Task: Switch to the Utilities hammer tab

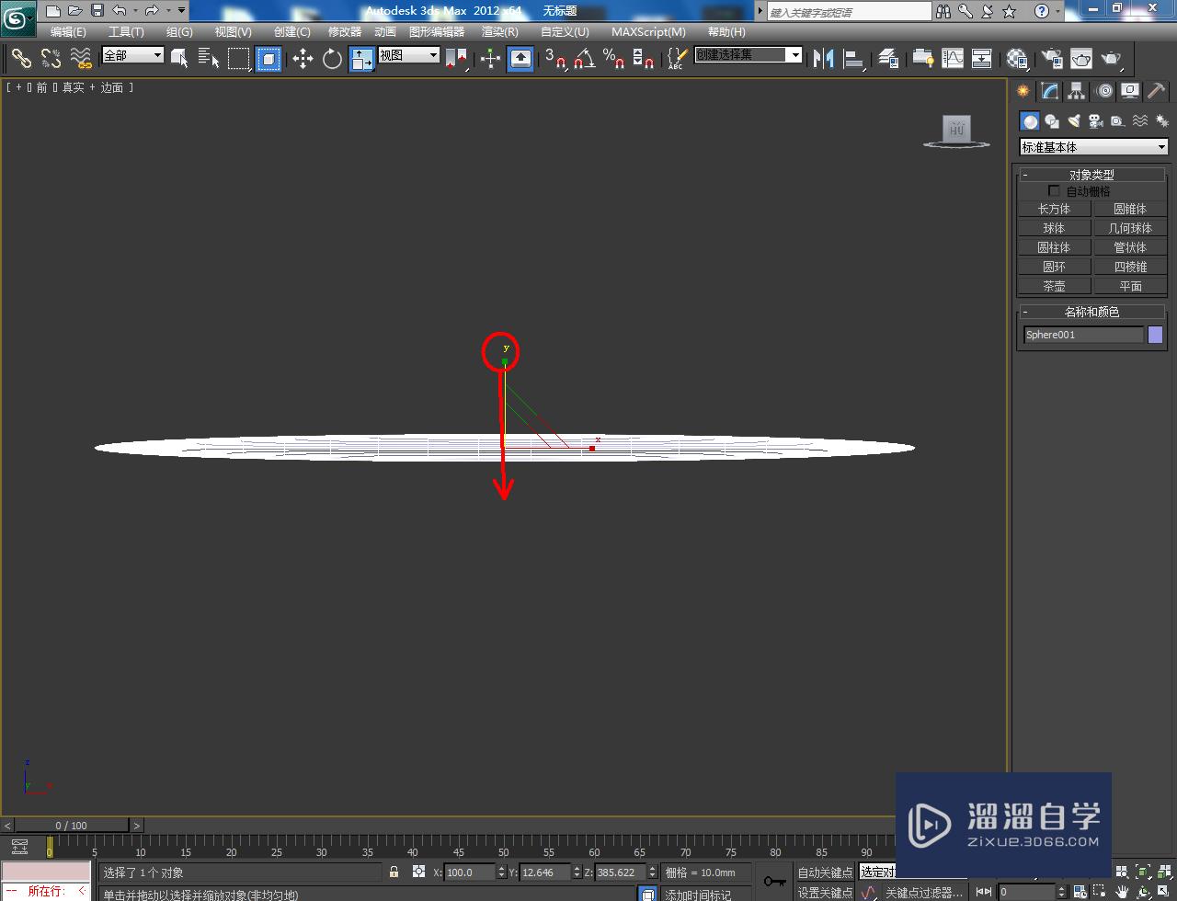Action: (x=1156, y=91)
